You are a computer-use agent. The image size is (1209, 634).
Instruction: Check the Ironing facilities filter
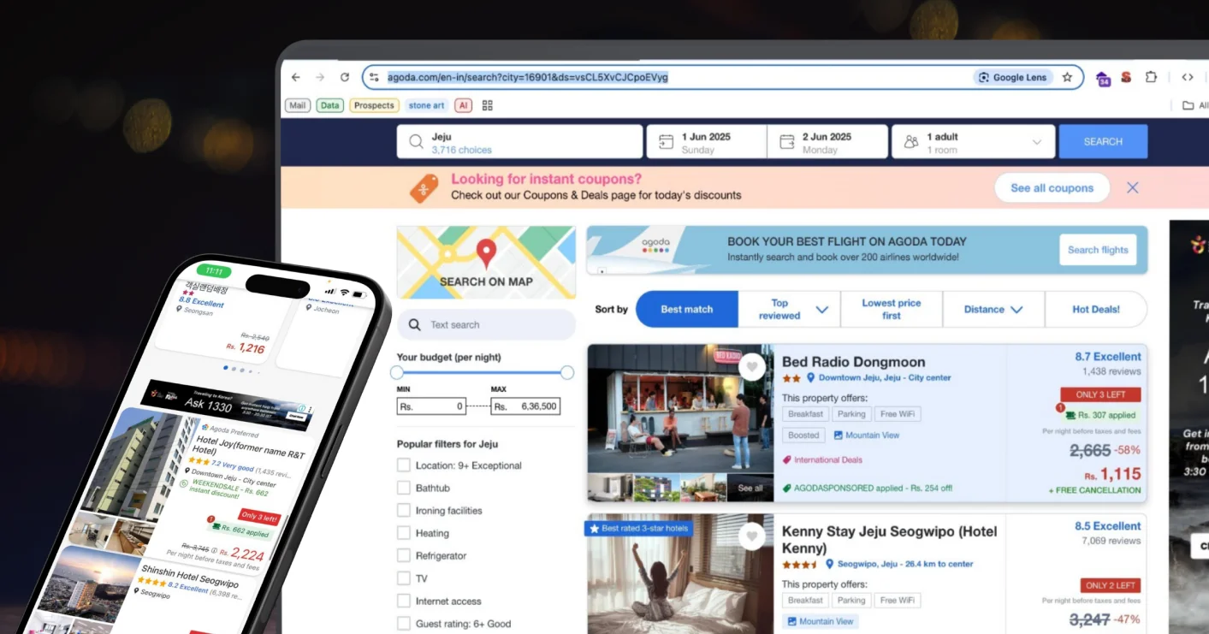pyautogui.click(x=404, y=511)
